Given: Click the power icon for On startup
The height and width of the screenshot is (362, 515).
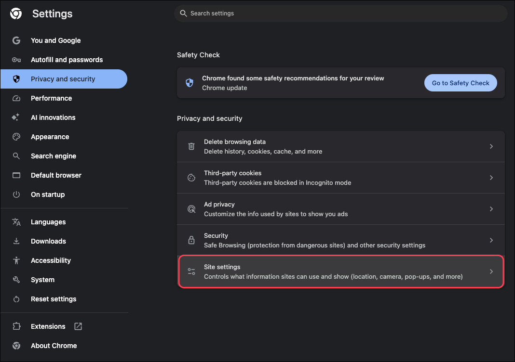Looking at the screenshot, I should click(x=16, y=194).
